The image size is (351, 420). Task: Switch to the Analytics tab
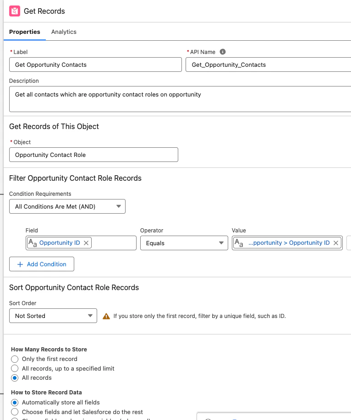tap(64, 32)
